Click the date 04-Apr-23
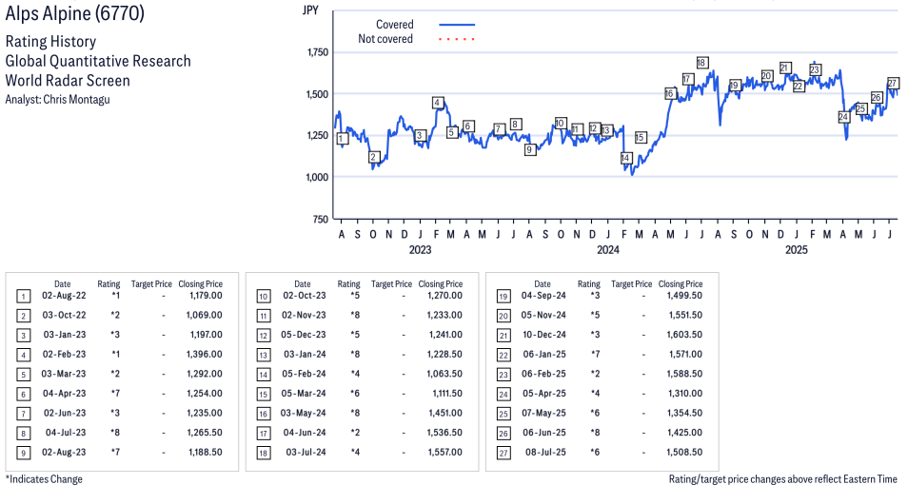 tap(65, 393)
